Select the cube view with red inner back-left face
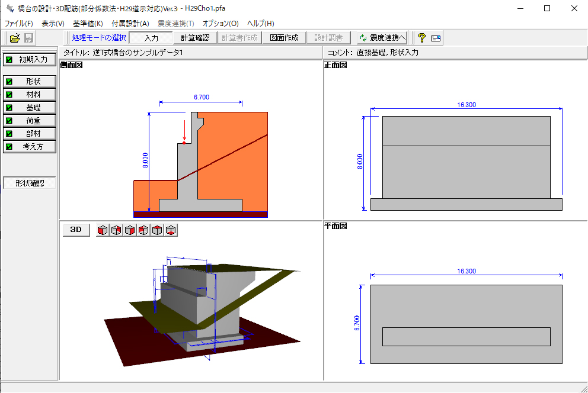588x393 pixels. (143, 230)
